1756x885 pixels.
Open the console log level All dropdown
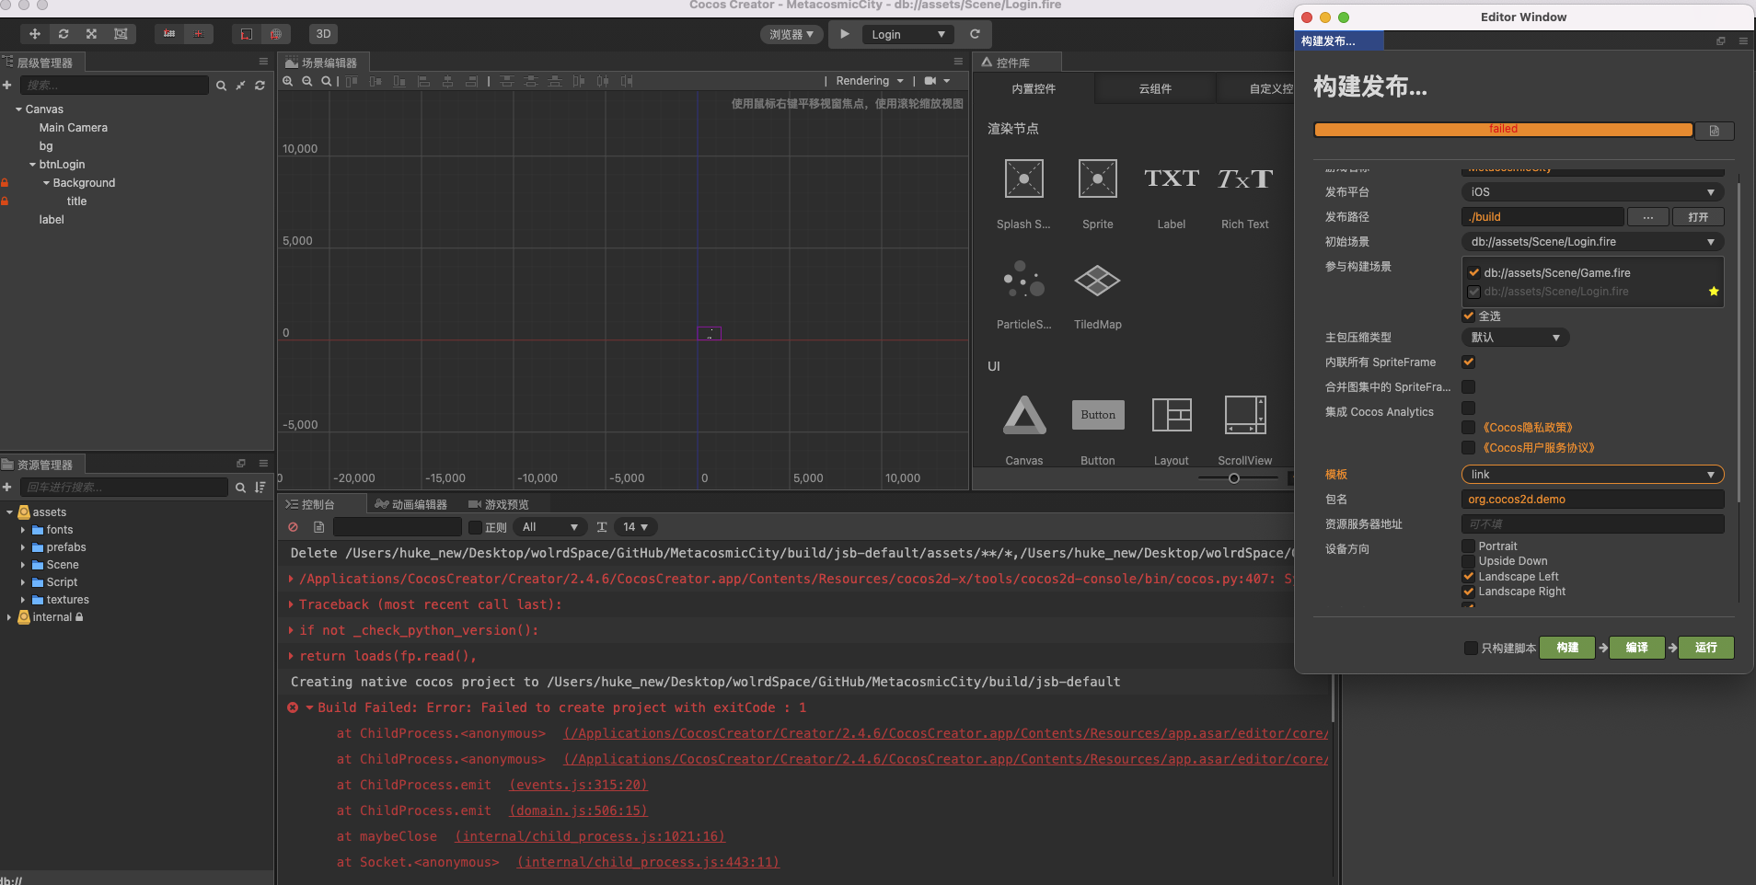(549, 527)
